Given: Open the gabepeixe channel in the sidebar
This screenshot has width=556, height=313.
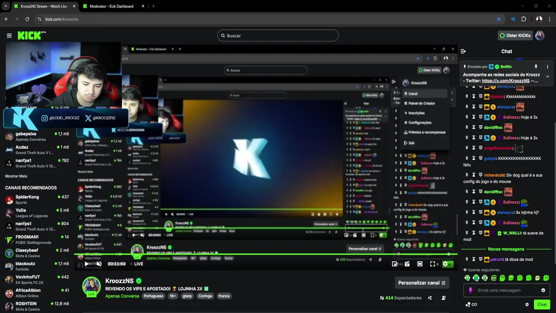Looking at the screenshot, I should click(37, 137).
